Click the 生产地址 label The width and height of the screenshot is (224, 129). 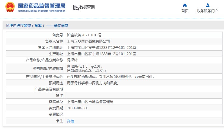(x=56, y=54)
